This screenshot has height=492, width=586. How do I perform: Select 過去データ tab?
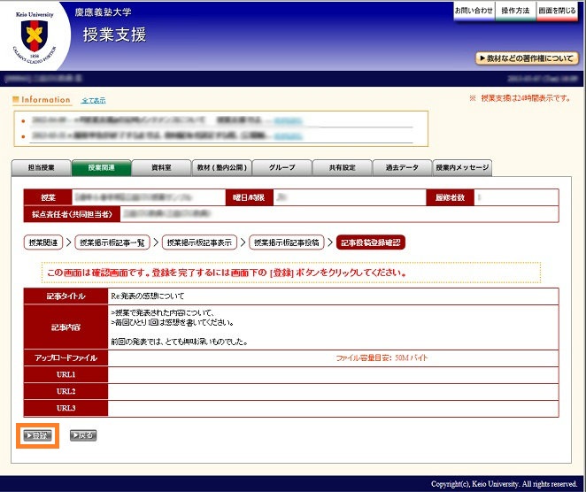point(401,167)
